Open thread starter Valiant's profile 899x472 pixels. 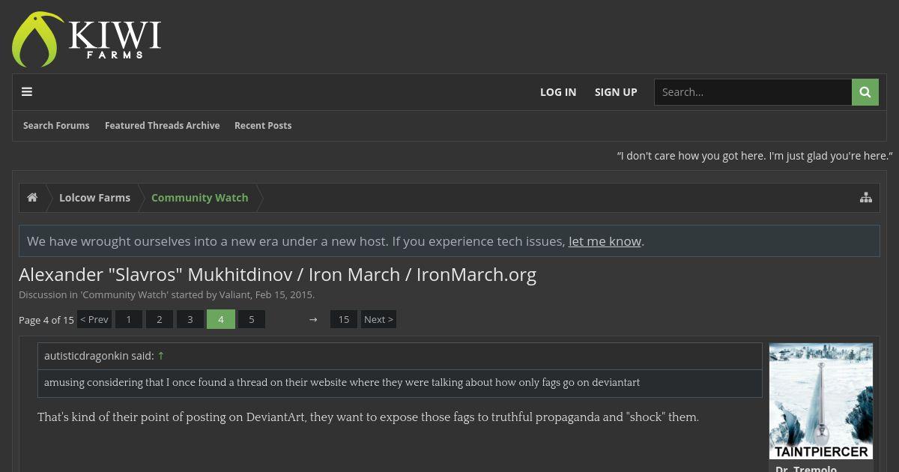pyautogui.click(x=234, y=295)
